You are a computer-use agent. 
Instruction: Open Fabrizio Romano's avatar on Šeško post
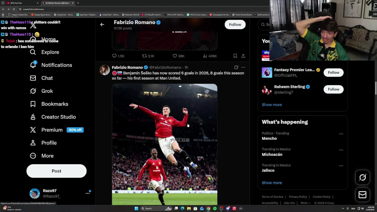(x=105, y=70)
